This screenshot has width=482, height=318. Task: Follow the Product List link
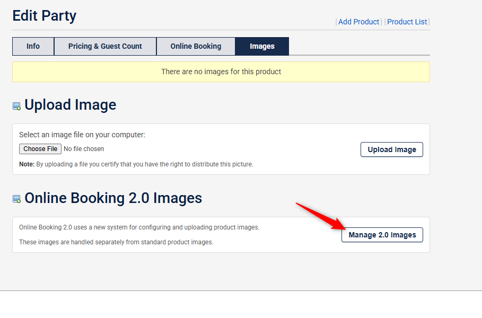click(407, 22)
